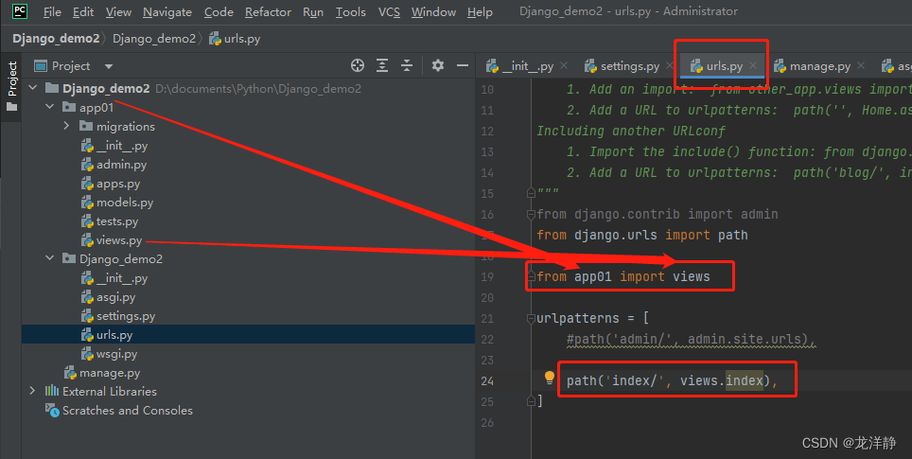Hide the Project panel with the minus icon

click(463, 65)
